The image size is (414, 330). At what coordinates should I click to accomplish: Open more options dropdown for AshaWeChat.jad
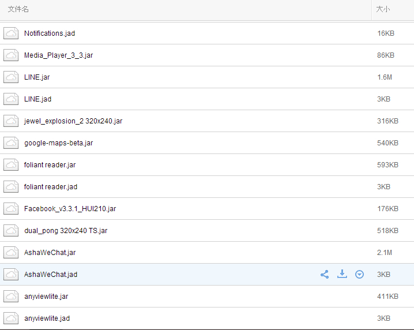click(x=359, y=274)
